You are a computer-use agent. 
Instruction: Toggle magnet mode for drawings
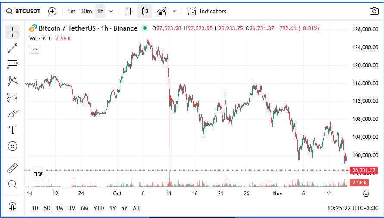pyautogui.click(x=12, y=206)
